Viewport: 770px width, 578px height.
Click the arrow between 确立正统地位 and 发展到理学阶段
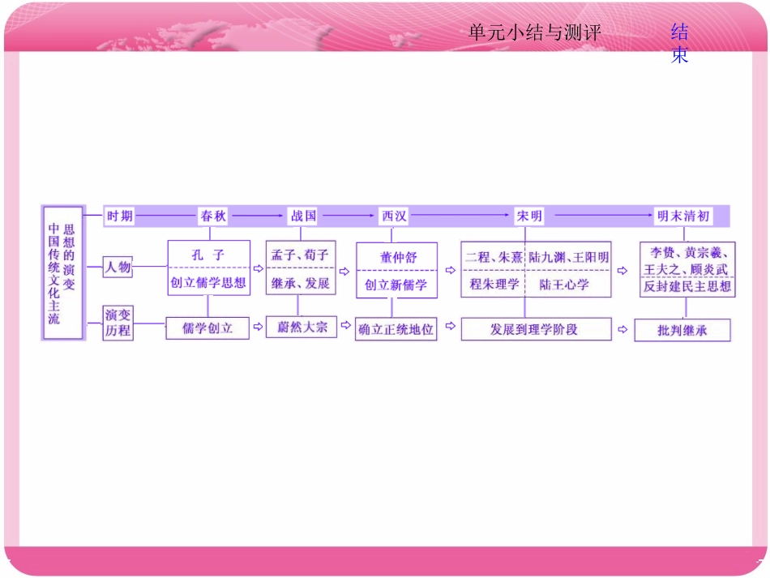[451, 326]
